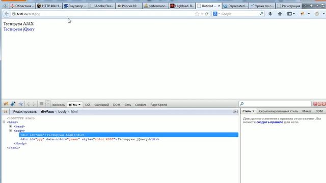Click the Firebug bug icon in panel toolbar
Image resolution: width=326 pixels, height=183 pixels.
click(x=6, y=104)
